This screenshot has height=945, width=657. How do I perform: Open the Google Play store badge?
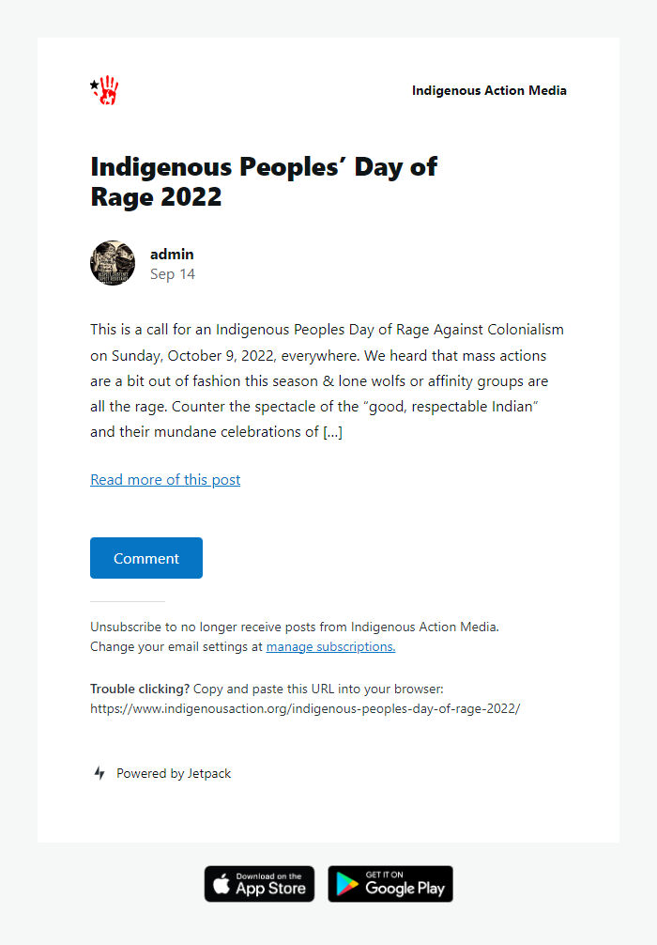click(x=390, y=883)
